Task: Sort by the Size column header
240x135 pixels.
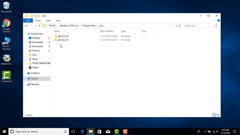Action: click(x=144, y=31)
